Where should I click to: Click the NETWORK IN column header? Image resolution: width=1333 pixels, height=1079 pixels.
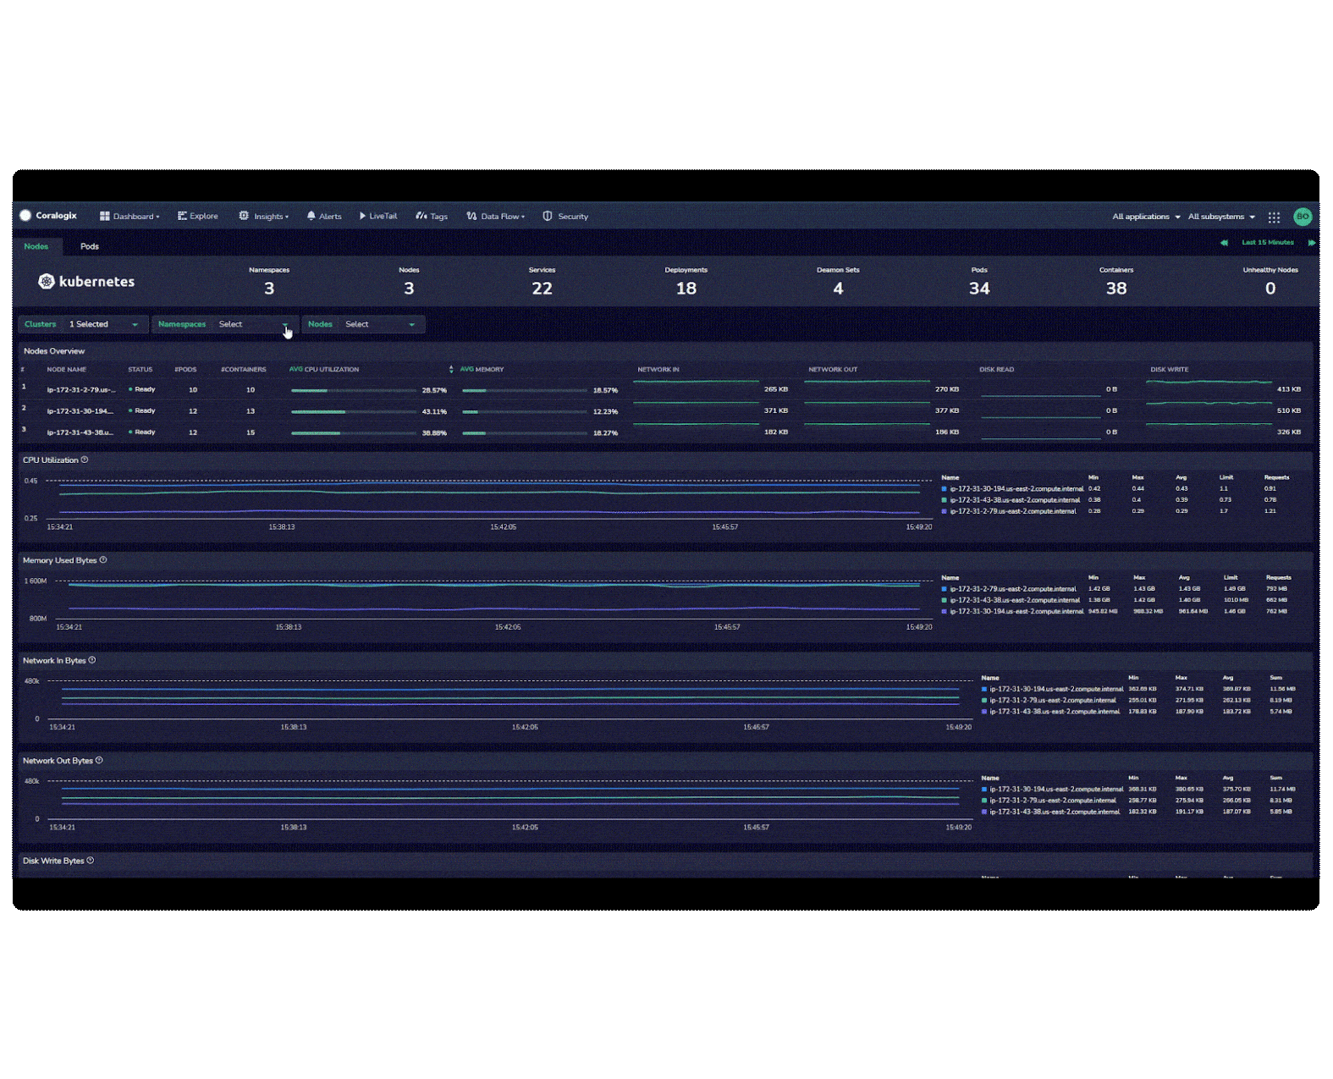click(x=658, y=369)
